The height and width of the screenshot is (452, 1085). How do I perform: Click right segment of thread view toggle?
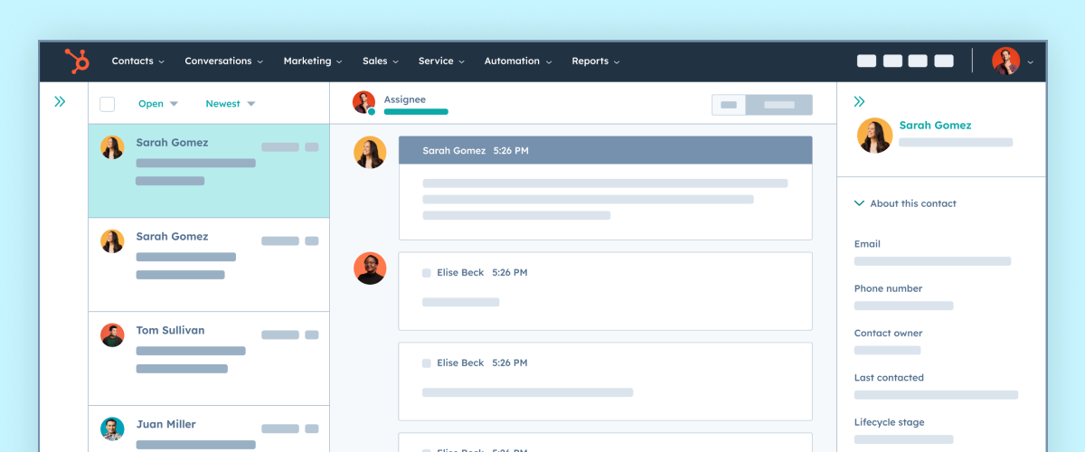[778, 105]
